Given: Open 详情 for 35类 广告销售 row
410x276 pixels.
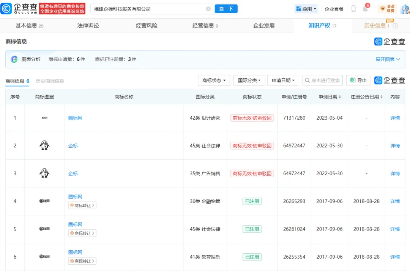Looking at the screenshot, I should [395, 173].
